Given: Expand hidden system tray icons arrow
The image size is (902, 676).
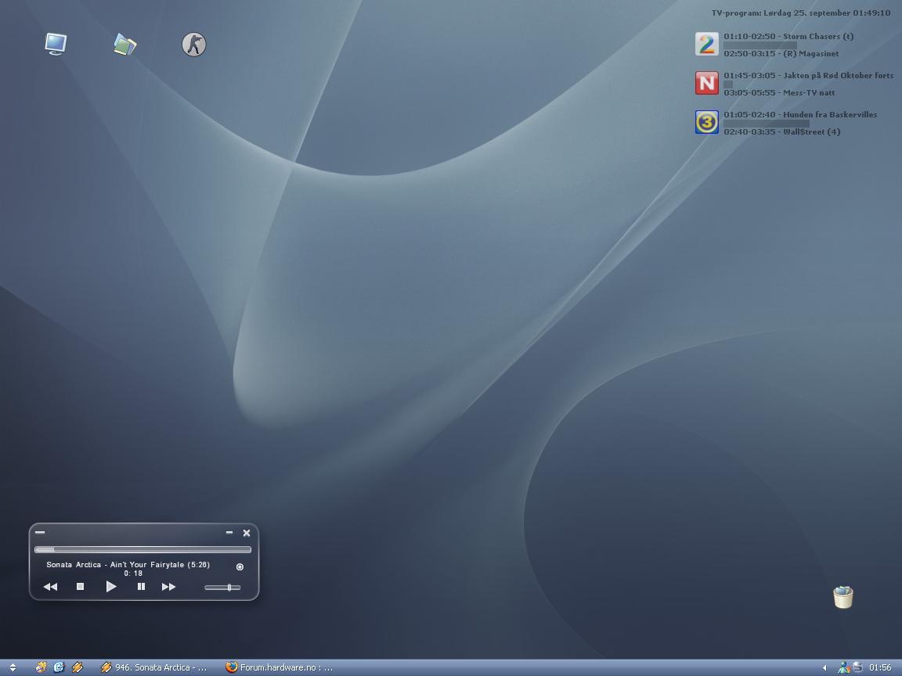Looking at the screenshot, I should point(824,668).
